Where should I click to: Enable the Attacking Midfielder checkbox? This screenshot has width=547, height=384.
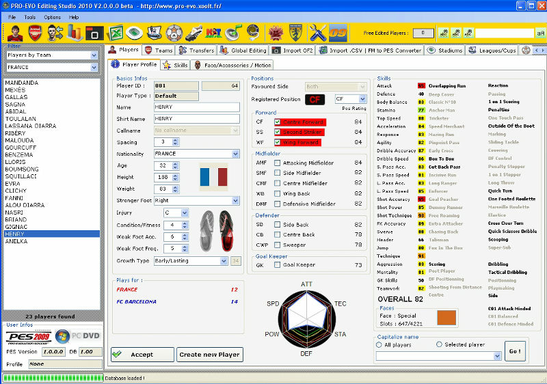[277, 163]
